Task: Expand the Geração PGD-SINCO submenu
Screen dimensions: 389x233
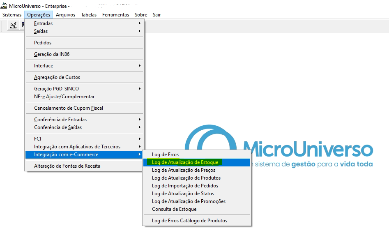Action: pos(85,89)
